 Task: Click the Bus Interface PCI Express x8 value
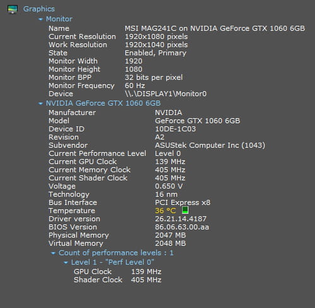point(183,202)
